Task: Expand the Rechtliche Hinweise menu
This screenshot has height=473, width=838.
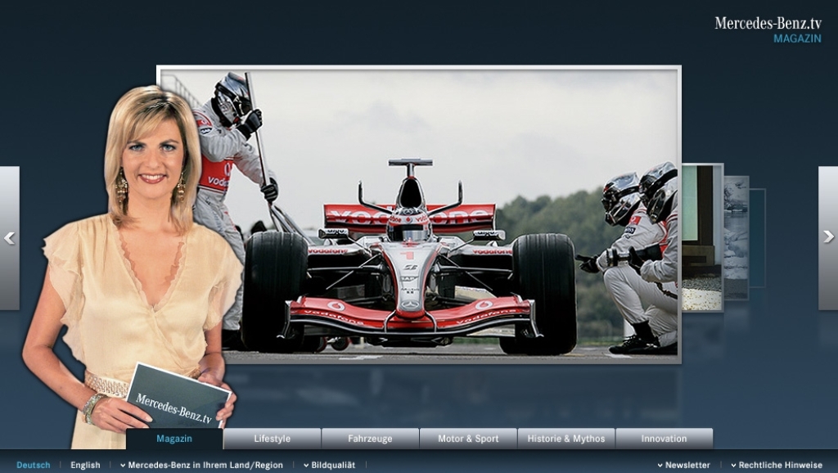Action: (779, 464)
